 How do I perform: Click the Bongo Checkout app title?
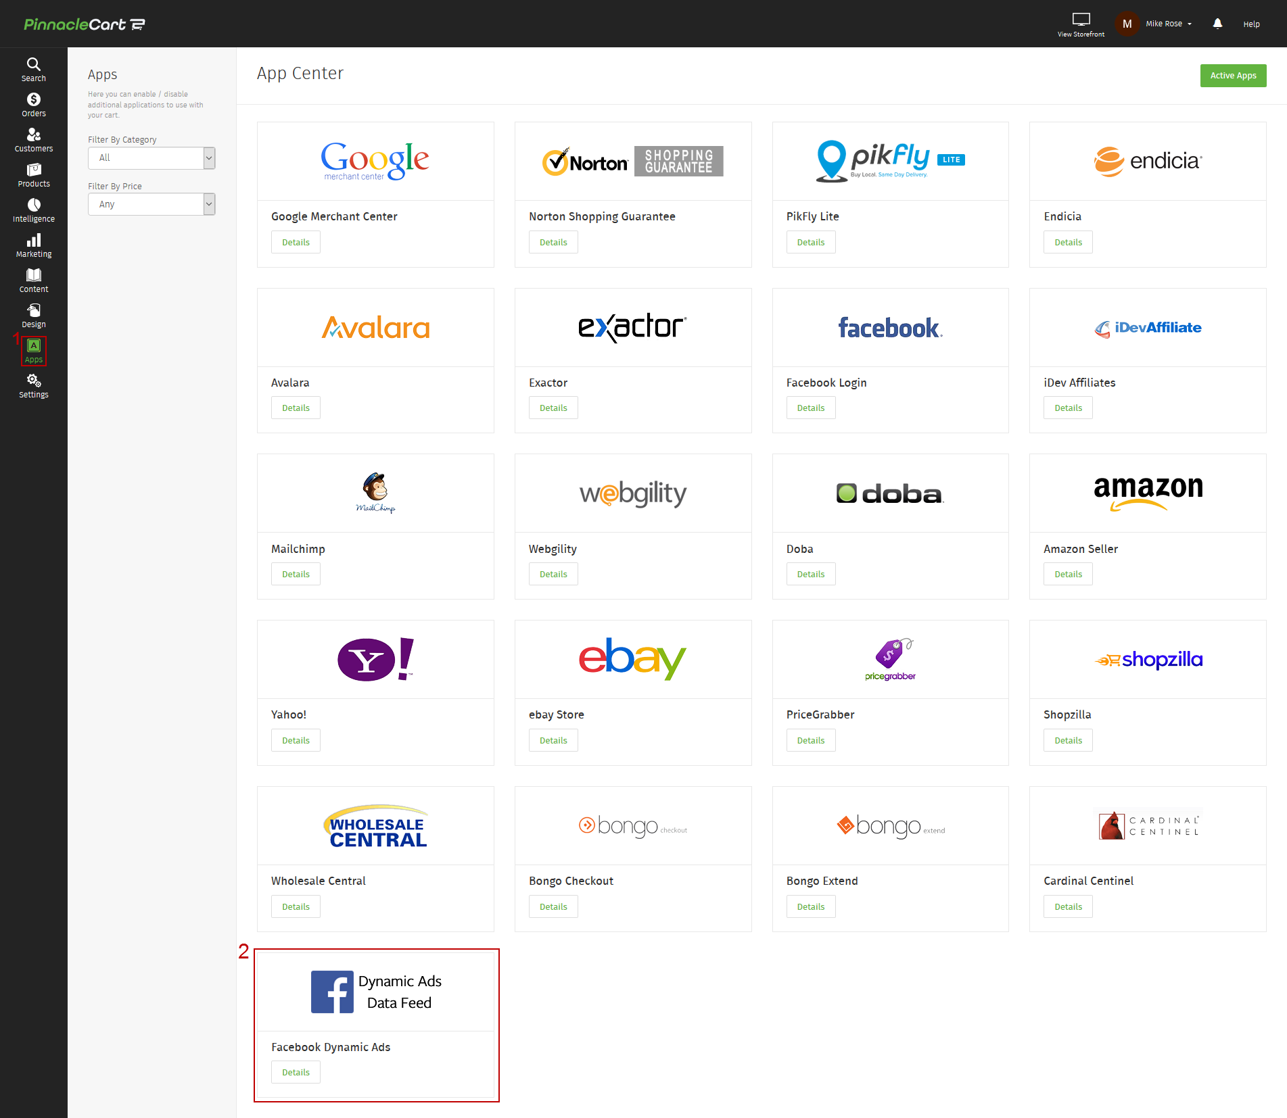(x=571, y=881)
